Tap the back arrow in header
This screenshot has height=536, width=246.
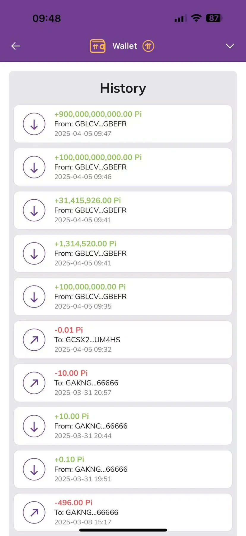[x=15, y=46]
